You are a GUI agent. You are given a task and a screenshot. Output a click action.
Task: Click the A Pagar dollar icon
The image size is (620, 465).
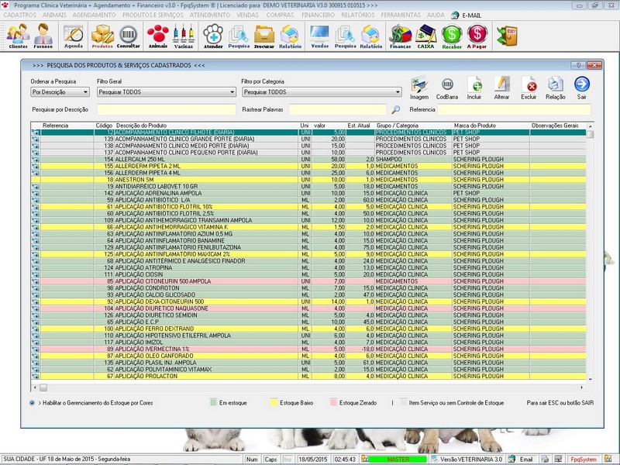point(477,34)
